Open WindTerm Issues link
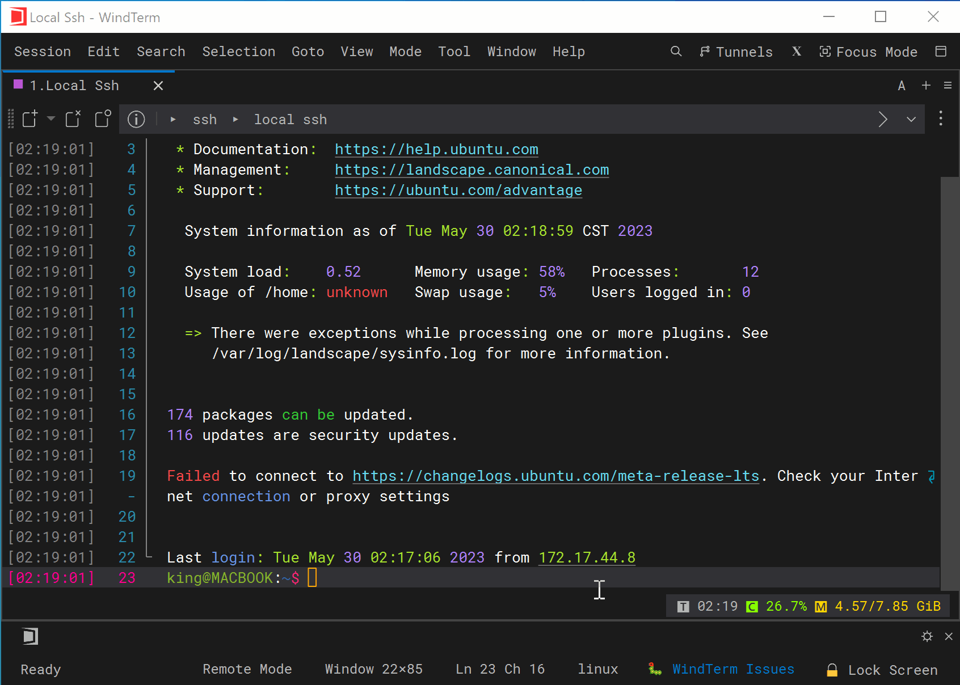This screenshot has width=960, height=685. tap(733, 669)
